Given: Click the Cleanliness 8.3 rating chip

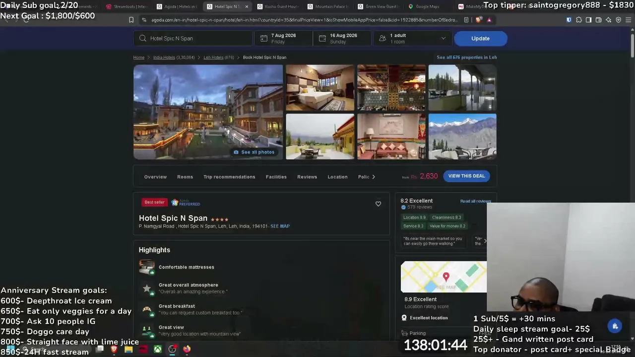Looking at the screenshot, I should (446, 217).
